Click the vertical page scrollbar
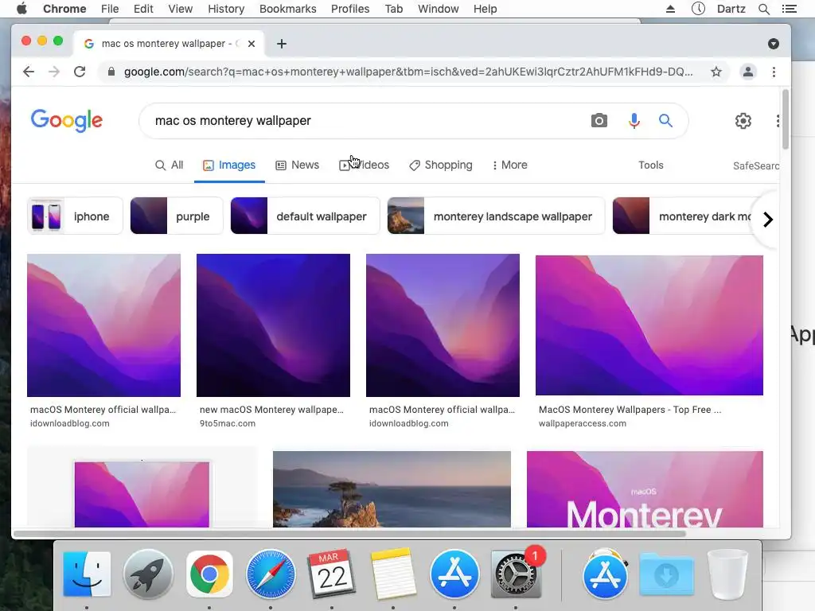The height and width of the screenshot is (611, 815). click(x=786, y=119)
